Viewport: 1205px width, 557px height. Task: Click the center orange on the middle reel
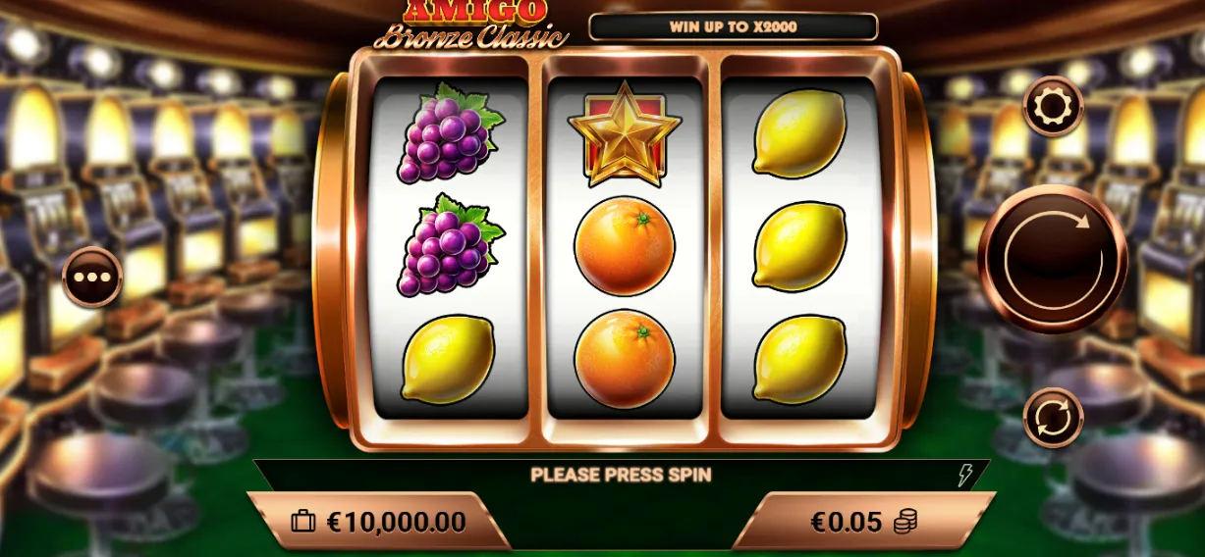[625, 246]
